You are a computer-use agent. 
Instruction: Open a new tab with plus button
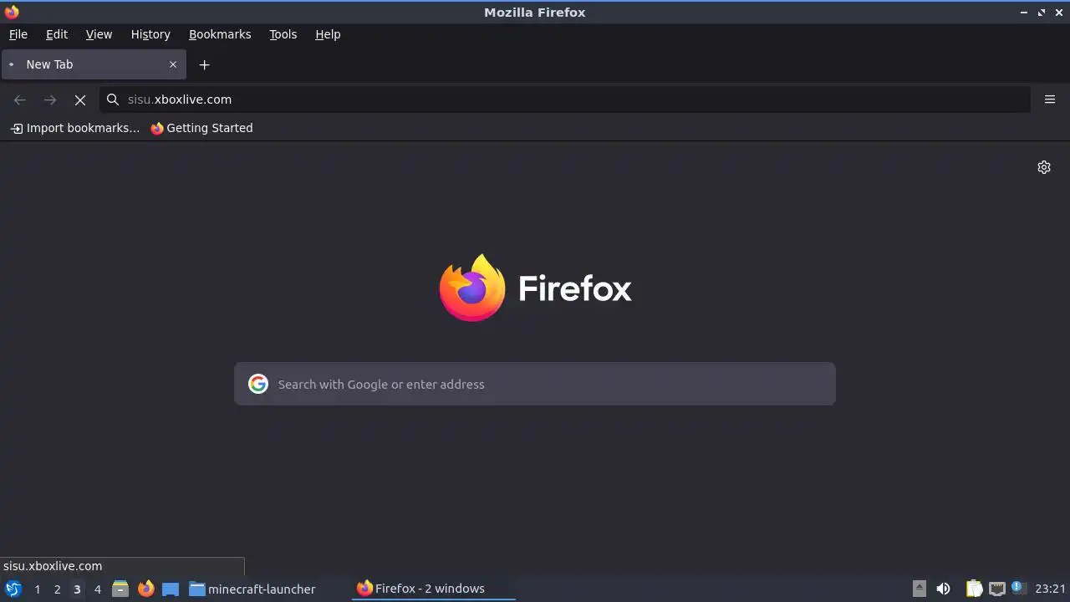204,64
